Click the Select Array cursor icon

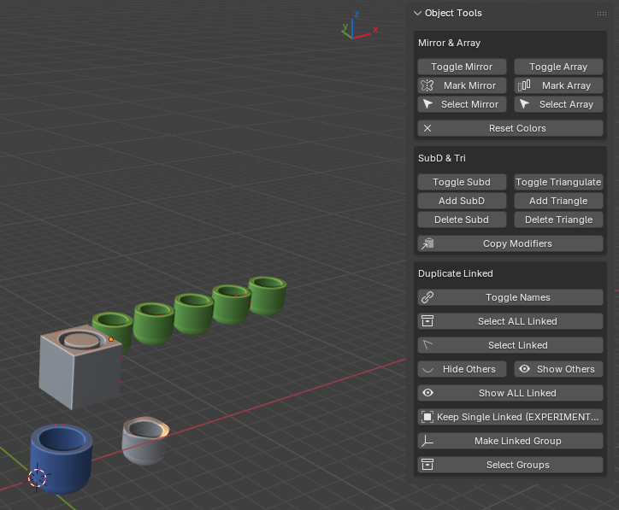click(x=524, y=104)
